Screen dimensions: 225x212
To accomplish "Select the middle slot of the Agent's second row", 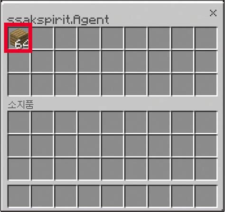I will 112,62.
